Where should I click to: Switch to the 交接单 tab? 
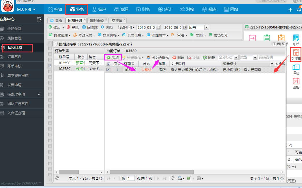[x=118, y=20]
